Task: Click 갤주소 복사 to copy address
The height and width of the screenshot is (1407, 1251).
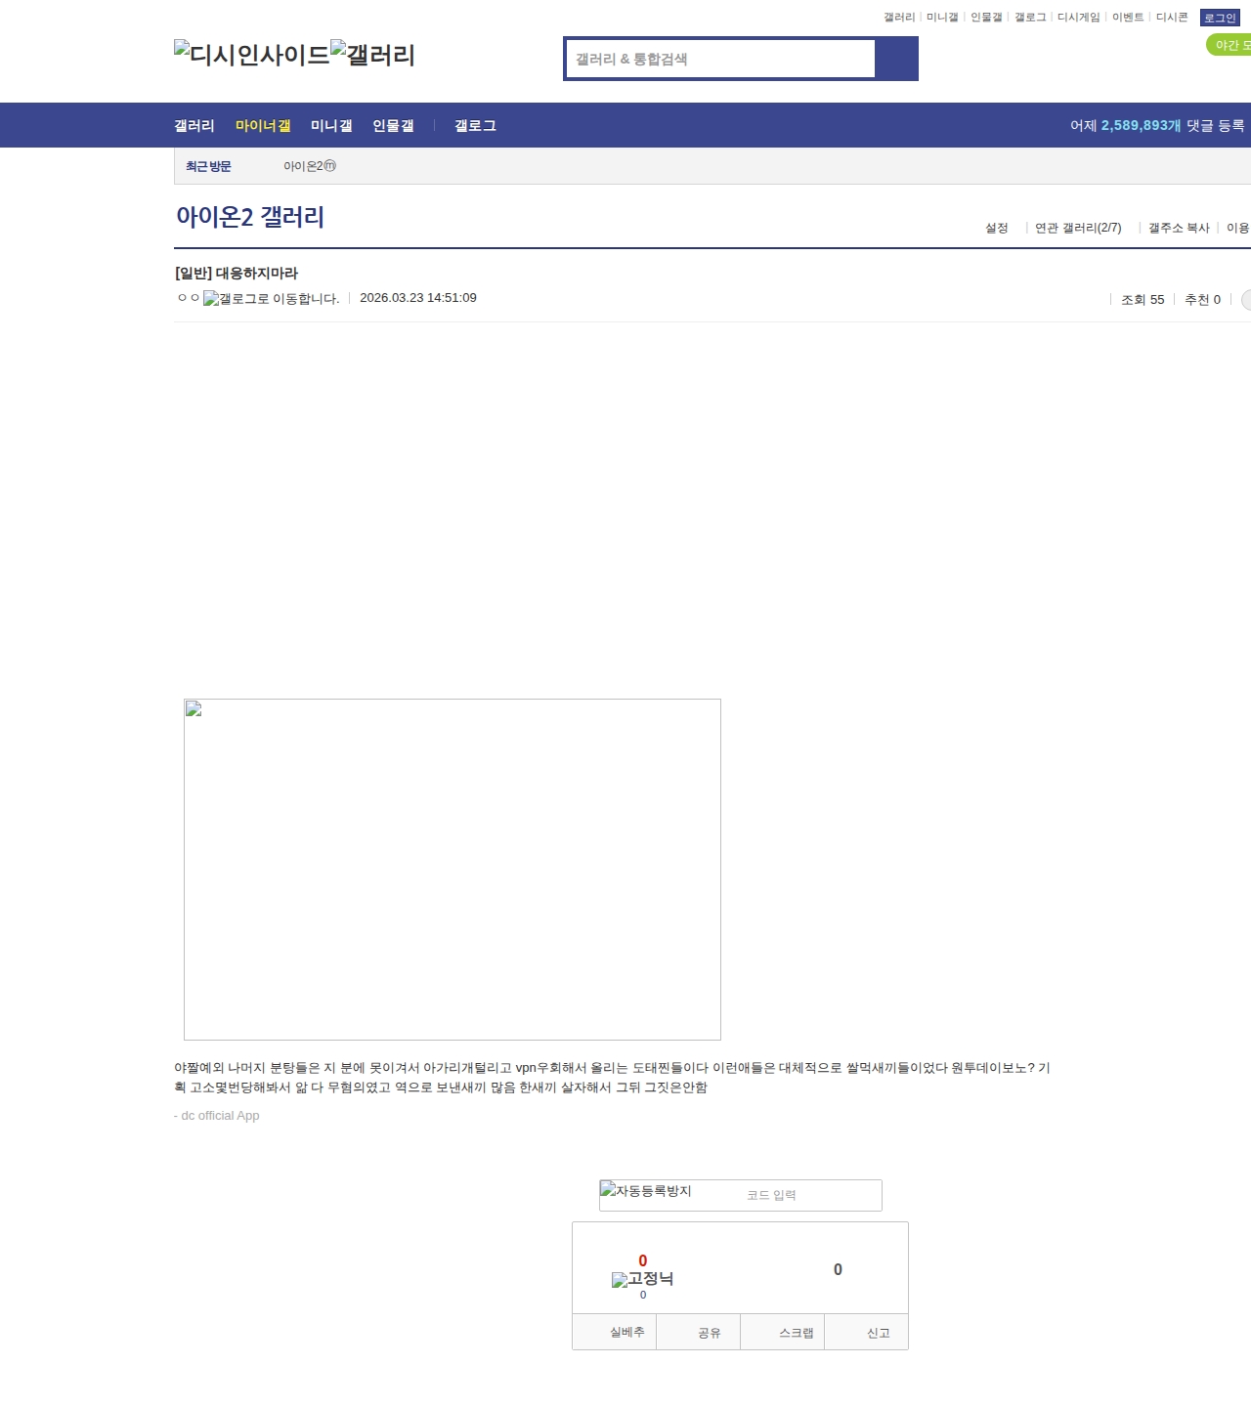Action: 1179,228
